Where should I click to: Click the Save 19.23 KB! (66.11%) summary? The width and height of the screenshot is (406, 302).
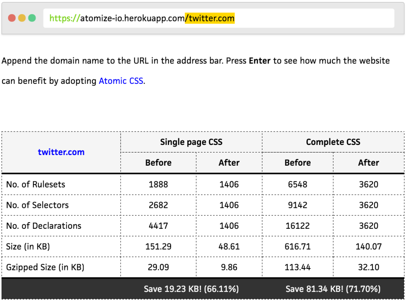[x=191, y=289]
